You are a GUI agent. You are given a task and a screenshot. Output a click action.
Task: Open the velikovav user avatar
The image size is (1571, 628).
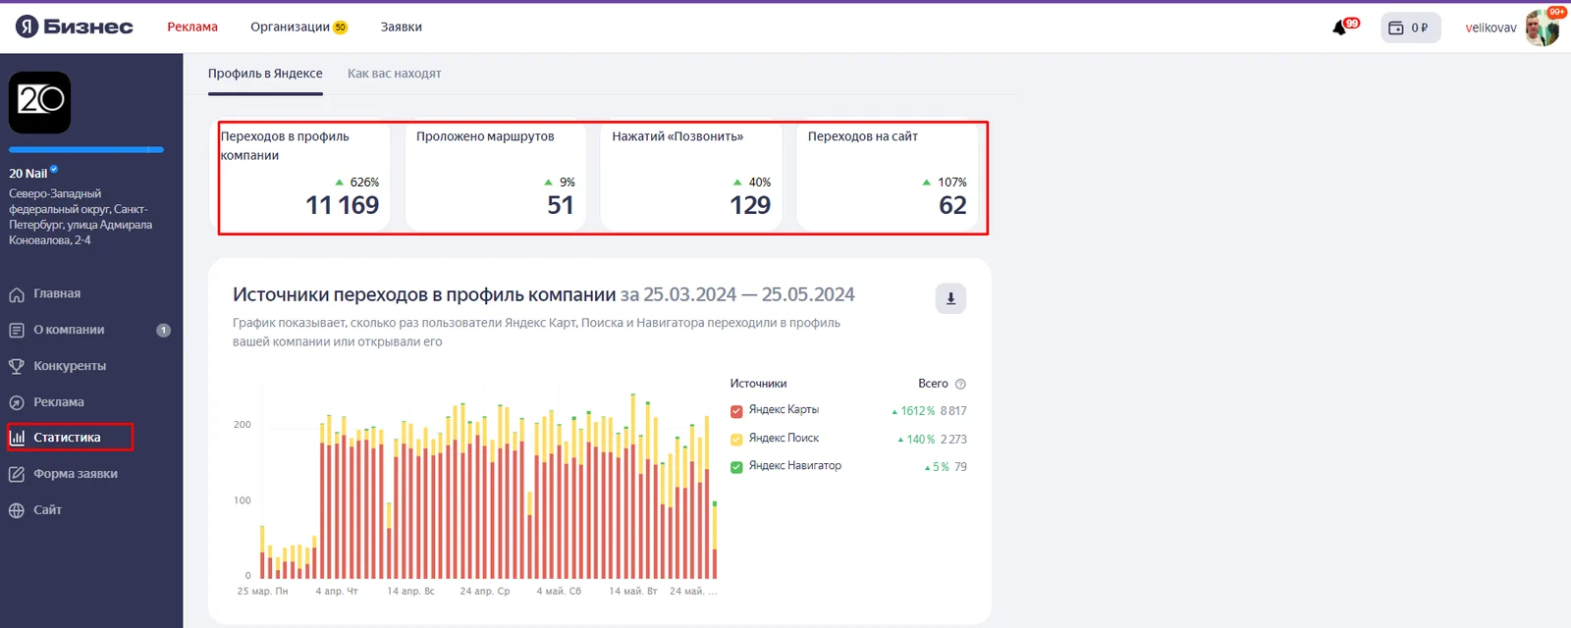[1542, 27]
